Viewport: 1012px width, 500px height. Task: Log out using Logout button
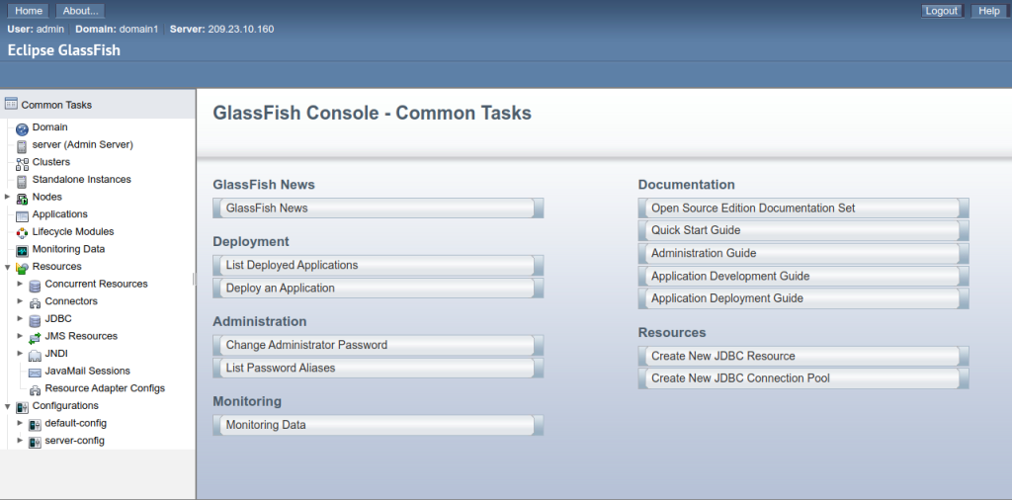[x=942, y=10]
